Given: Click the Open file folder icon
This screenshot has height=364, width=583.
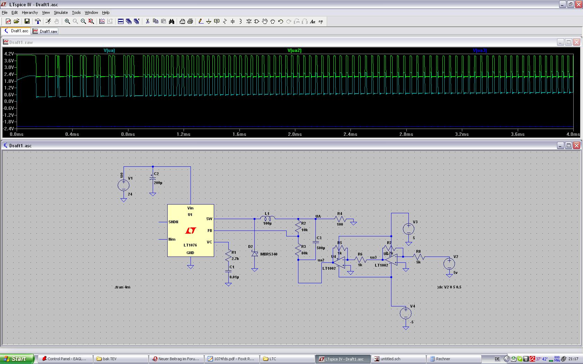Looking at the screenshot, I should [x=16, y=21].
